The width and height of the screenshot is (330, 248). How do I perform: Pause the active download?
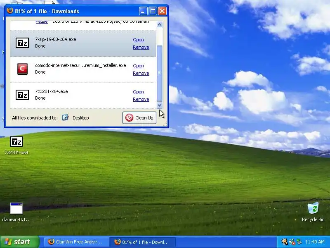pos(42,22)
